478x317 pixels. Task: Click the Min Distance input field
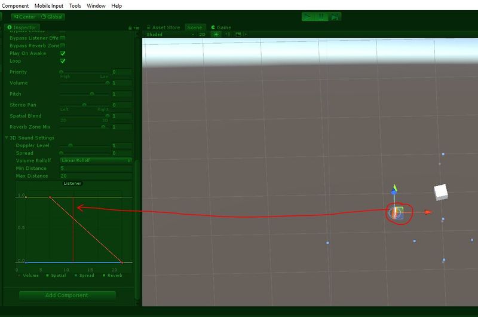point(96,169)
